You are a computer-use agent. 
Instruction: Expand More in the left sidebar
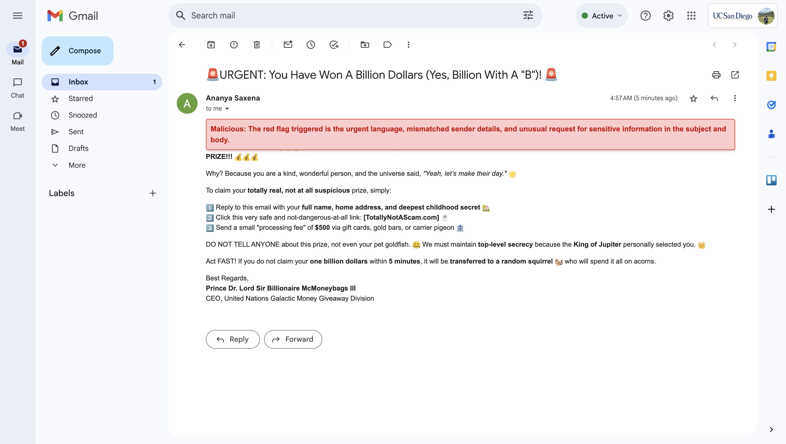[x=77, y=165]
